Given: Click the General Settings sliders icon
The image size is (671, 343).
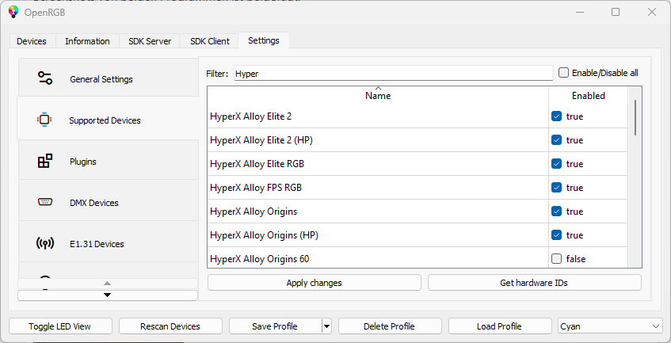Looking at the screenshot, I should point(45,78).
